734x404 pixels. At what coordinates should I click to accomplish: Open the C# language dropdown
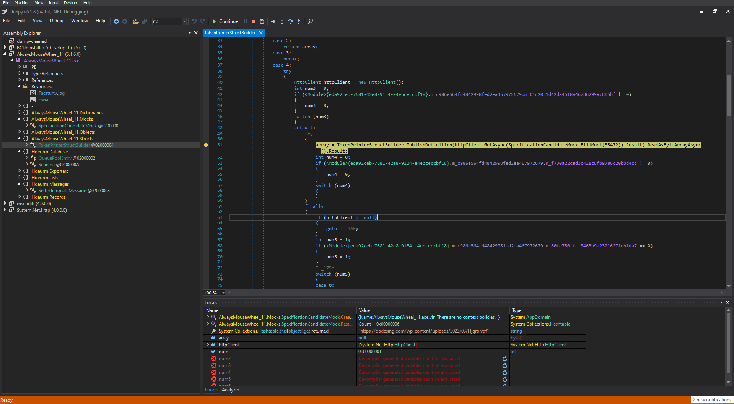tap(184, 21)
